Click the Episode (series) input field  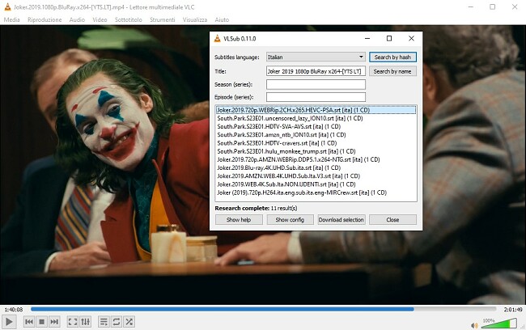(x=316, y=97)
